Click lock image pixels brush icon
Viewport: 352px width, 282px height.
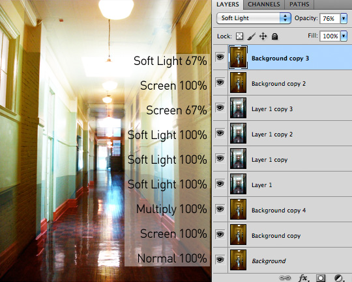click(x=252, y=36)
